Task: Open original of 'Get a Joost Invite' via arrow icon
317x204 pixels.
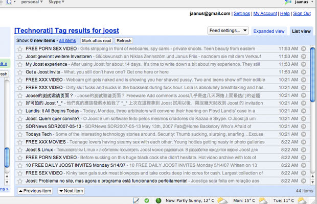Action: click(304, 72)
